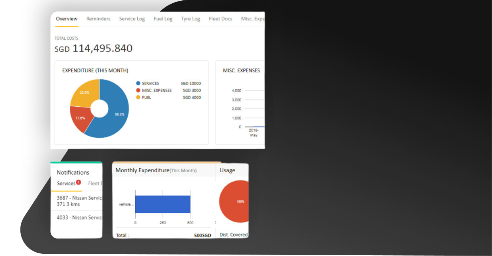Click the red notification count badge
The image size is (492, 256).
(78, 182)
